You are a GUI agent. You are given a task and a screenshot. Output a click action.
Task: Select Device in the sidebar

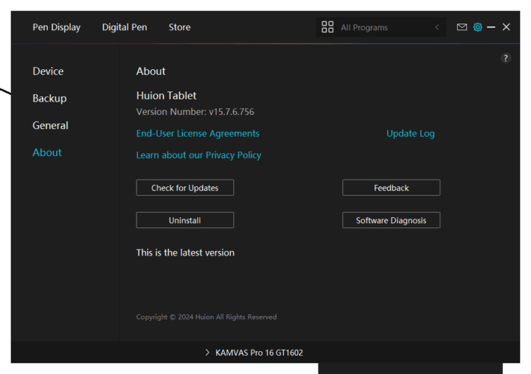pos(48,71)
